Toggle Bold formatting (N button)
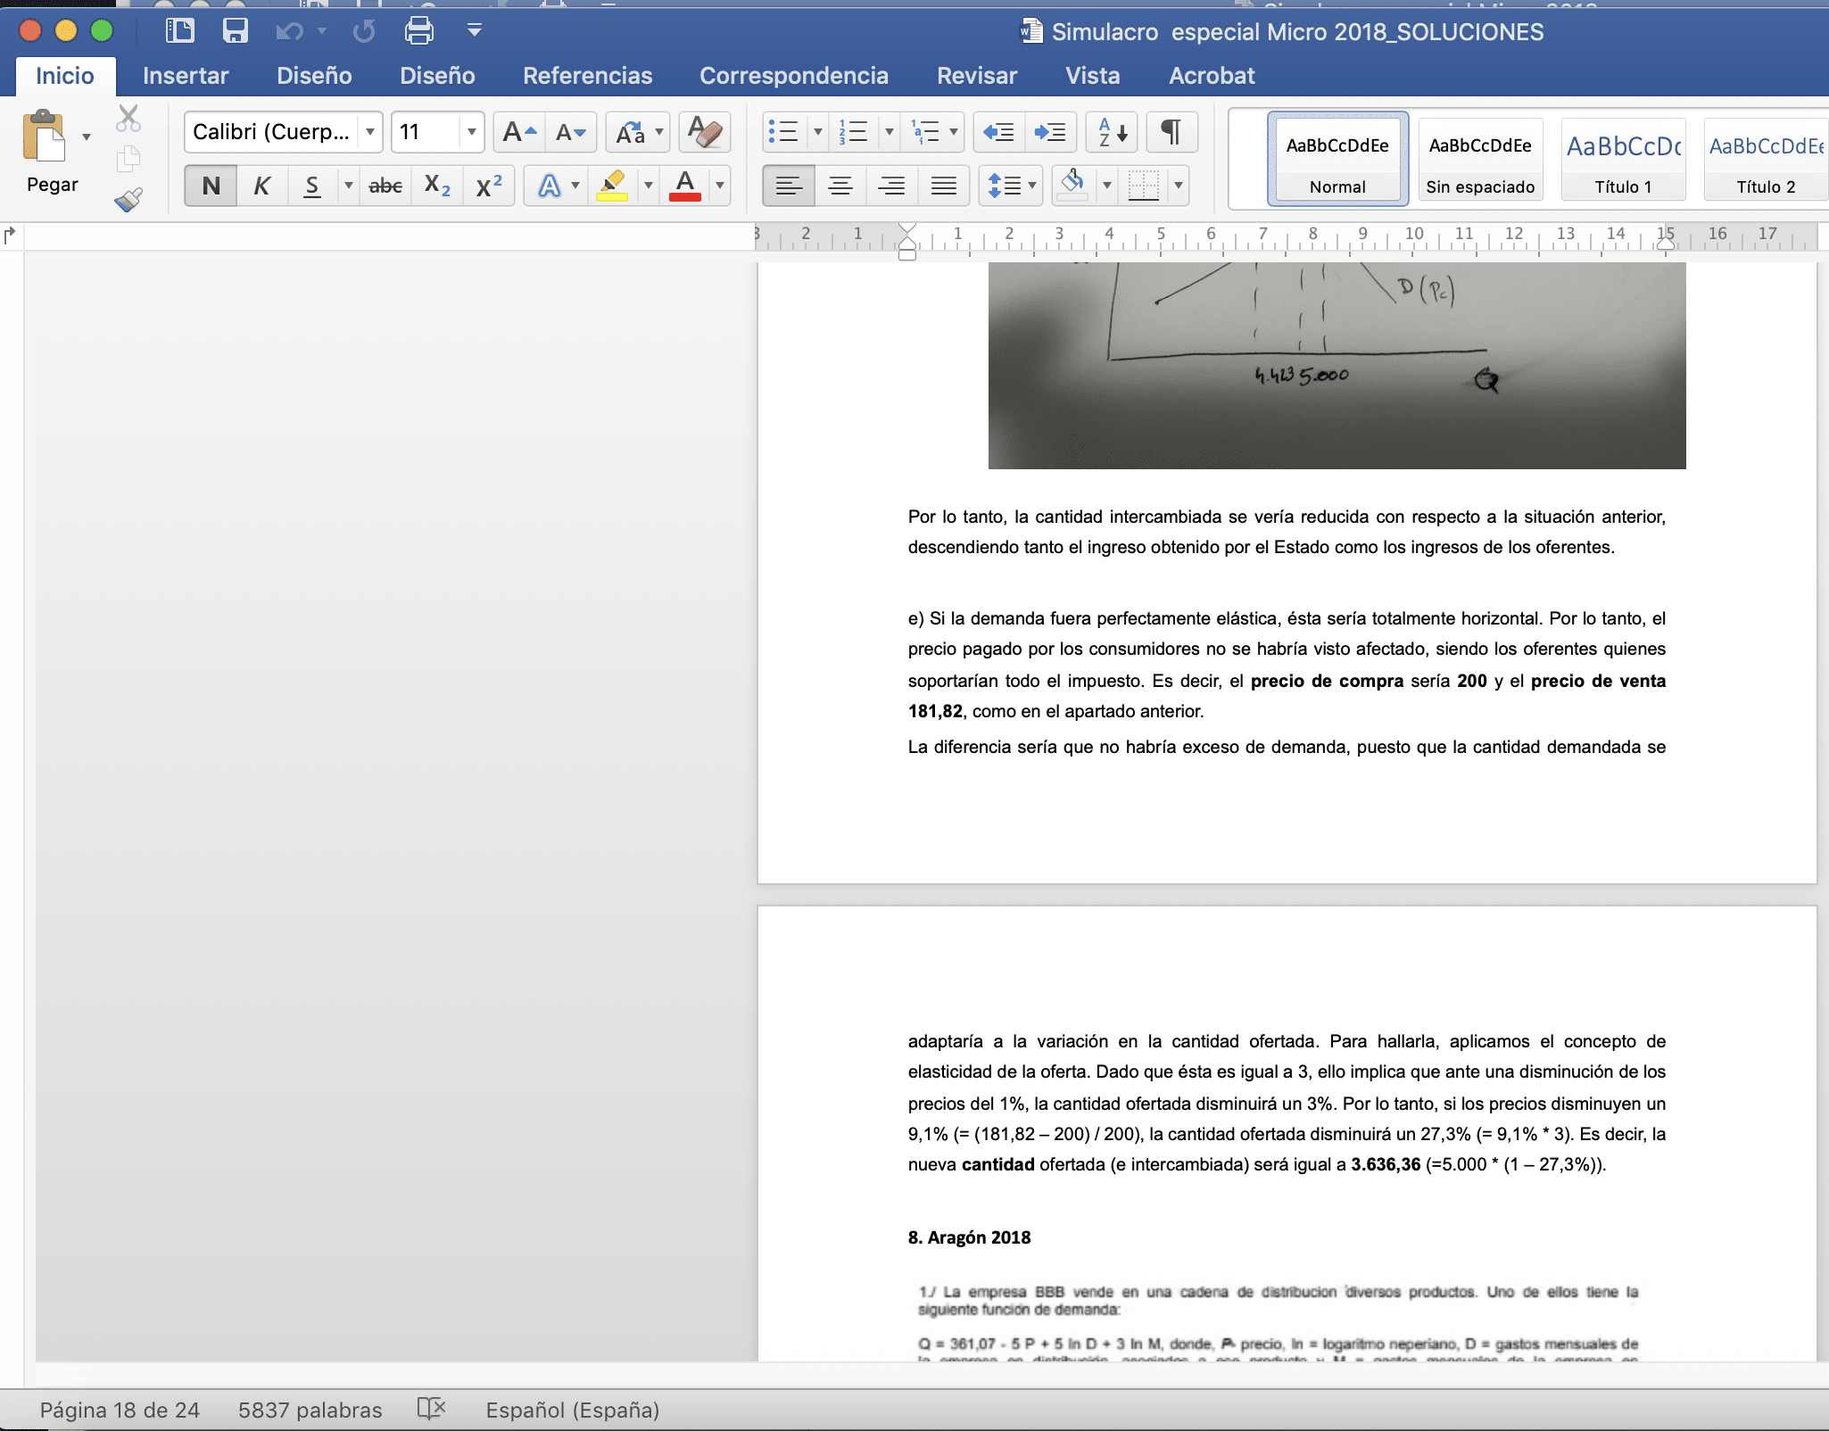1829x1431 pixels. click(x=211, y=186)
